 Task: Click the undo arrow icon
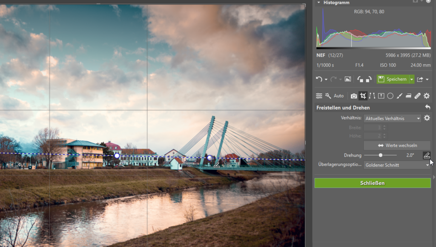coord(319,79)
